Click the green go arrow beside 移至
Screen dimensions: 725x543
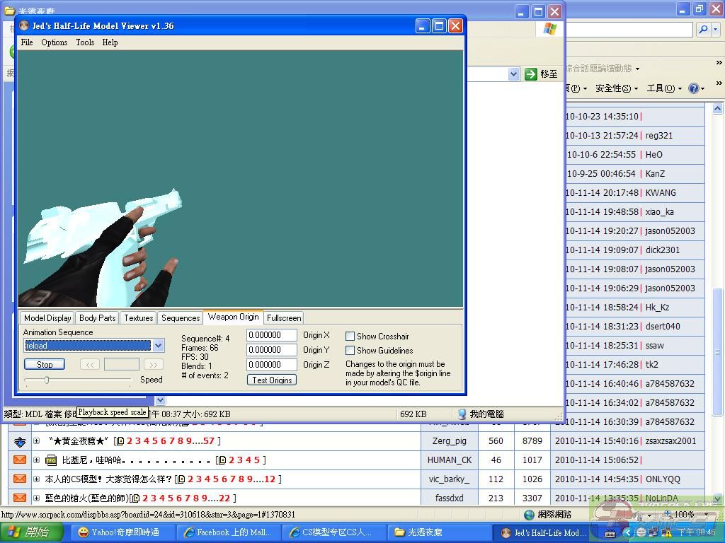[531, 74]
